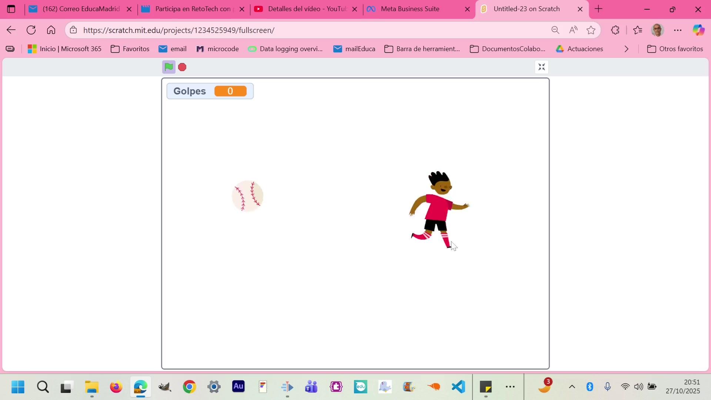Screen dimensions: 711x400
Task: Open the browser extensions puzzle icon
Action: tap(615, 30)
